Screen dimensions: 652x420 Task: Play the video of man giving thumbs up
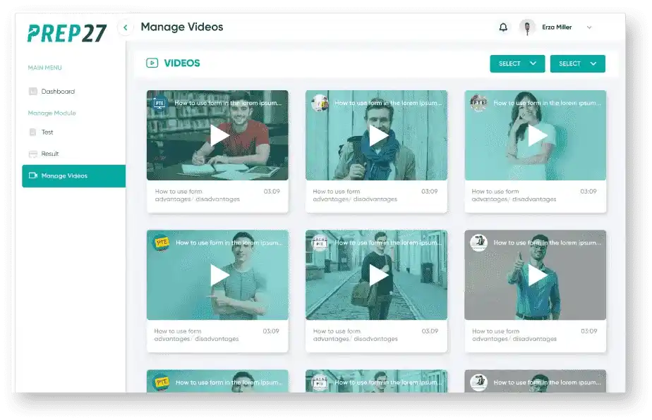pyautogui.click(x=537, y=275)
